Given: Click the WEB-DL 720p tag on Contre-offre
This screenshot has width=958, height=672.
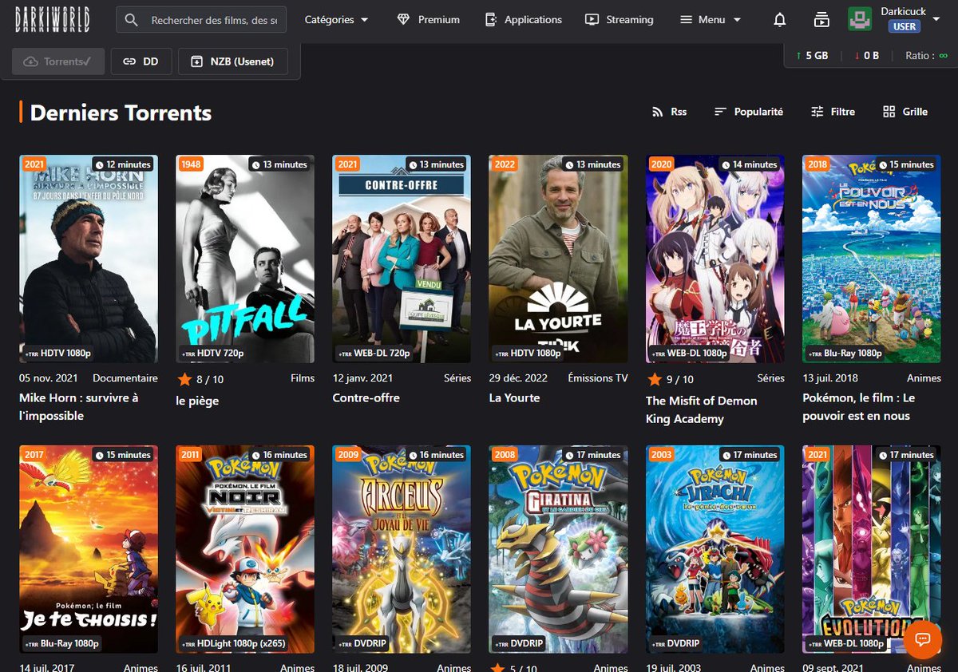Looking at the screenshot, I should (374, 353).
